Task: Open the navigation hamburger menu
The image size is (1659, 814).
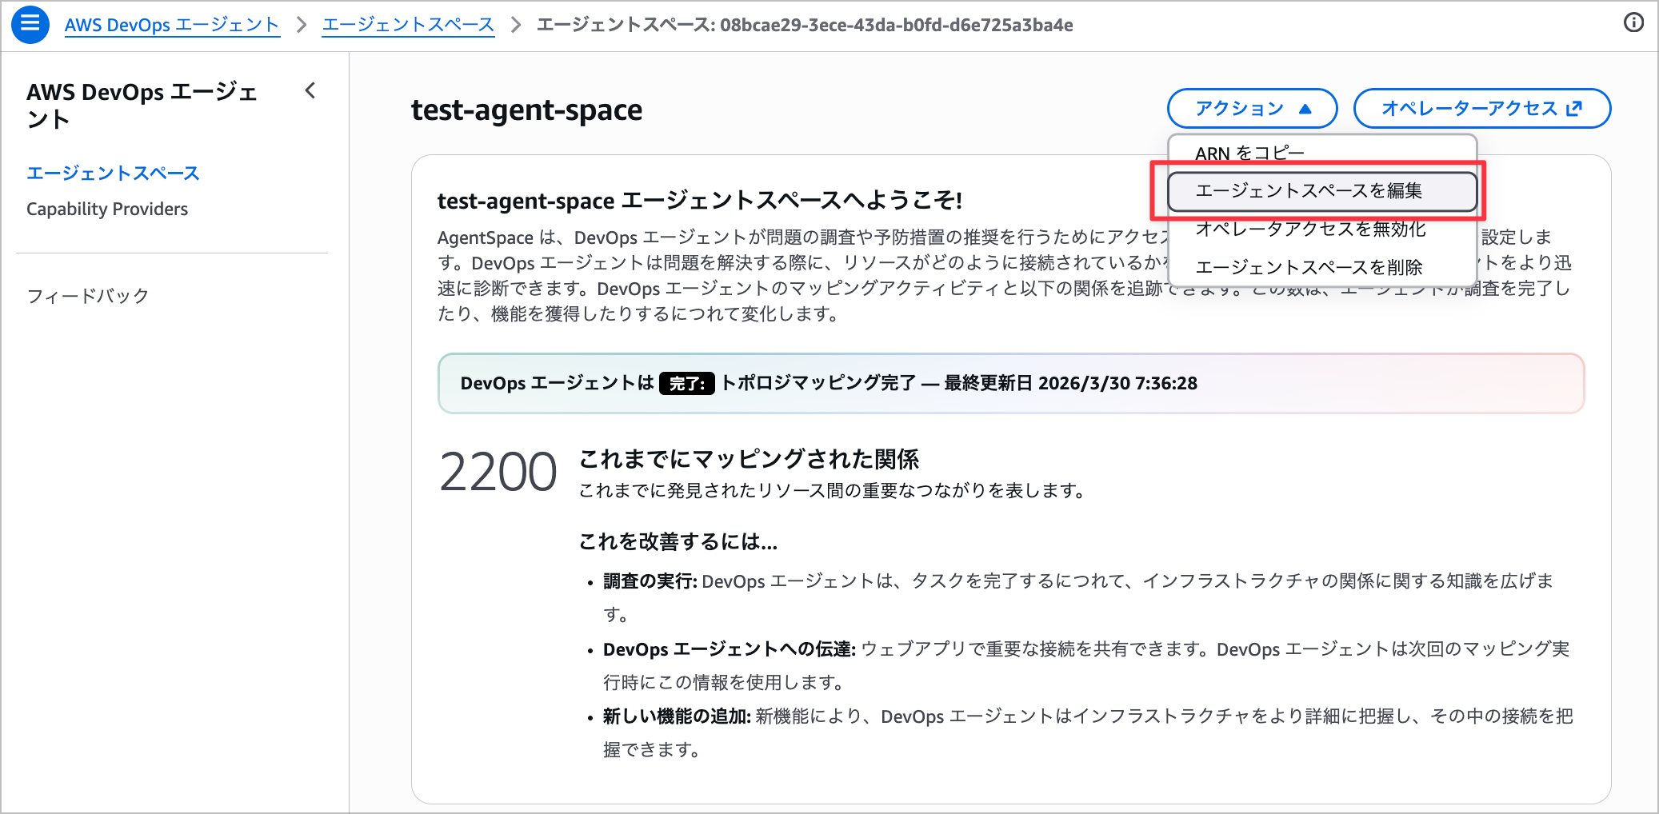Action: 30,25
